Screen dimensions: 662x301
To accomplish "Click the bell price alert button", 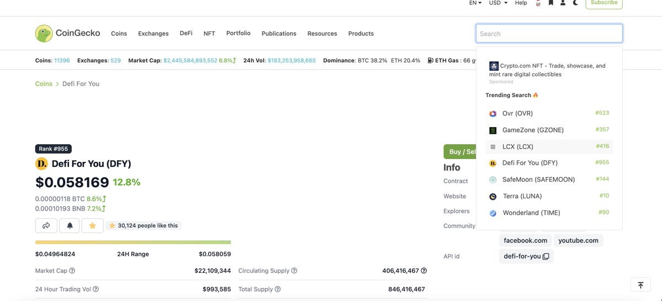I will [70, 225].
